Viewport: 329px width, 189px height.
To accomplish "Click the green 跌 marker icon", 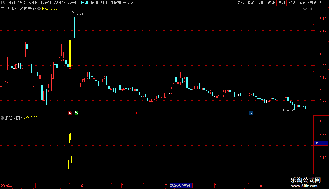I will 77,113.
